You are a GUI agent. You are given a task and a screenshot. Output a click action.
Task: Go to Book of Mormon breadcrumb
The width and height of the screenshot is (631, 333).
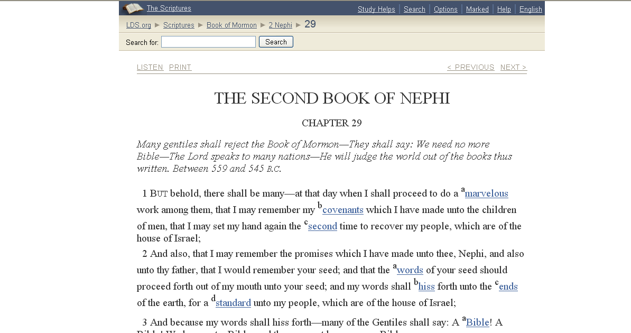point(231,25)
